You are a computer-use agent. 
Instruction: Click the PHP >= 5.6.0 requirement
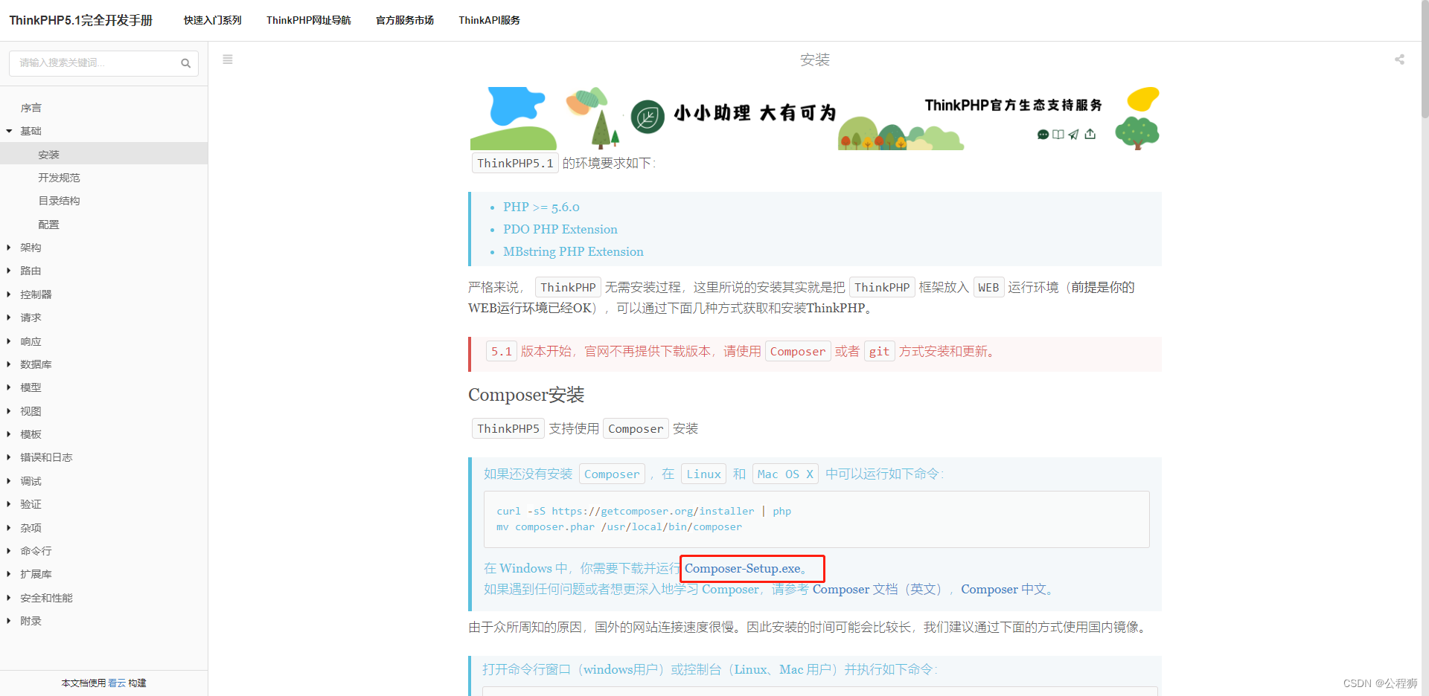pyautogui.click(x=541, y=207)
